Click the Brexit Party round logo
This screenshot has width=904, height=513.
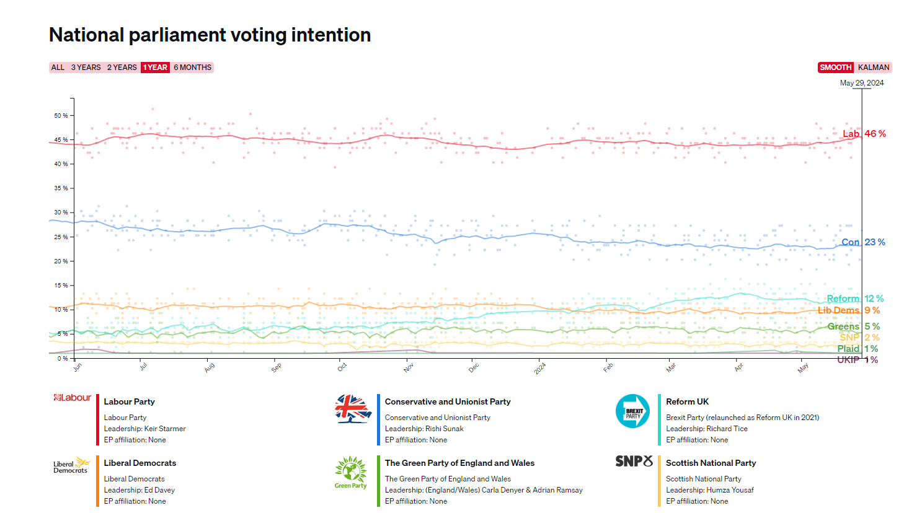pos(632,411)
